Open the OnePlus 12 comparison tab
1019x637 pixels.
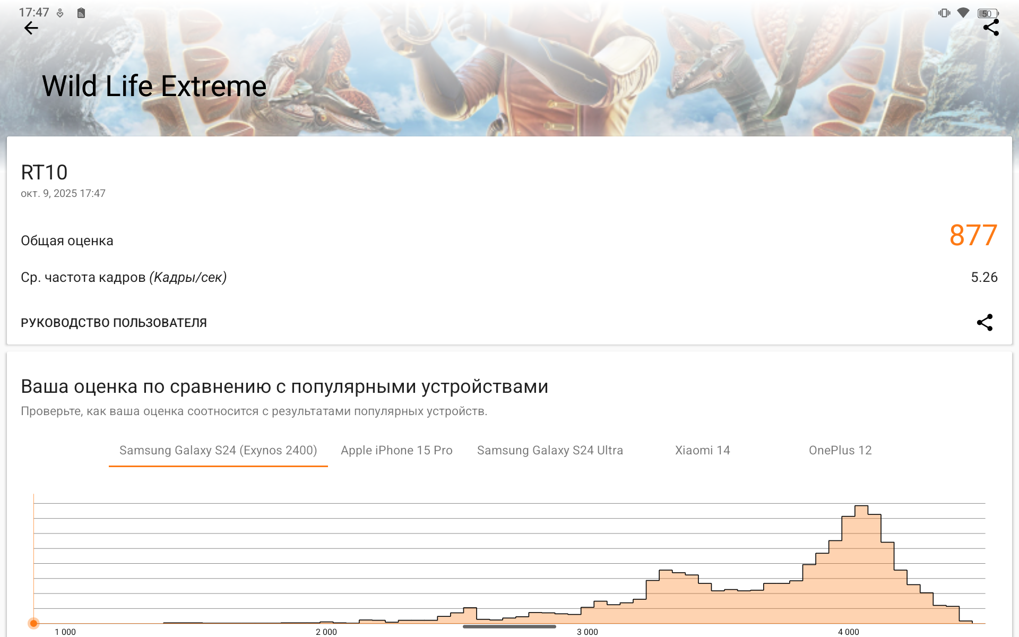tap(840, 450)
